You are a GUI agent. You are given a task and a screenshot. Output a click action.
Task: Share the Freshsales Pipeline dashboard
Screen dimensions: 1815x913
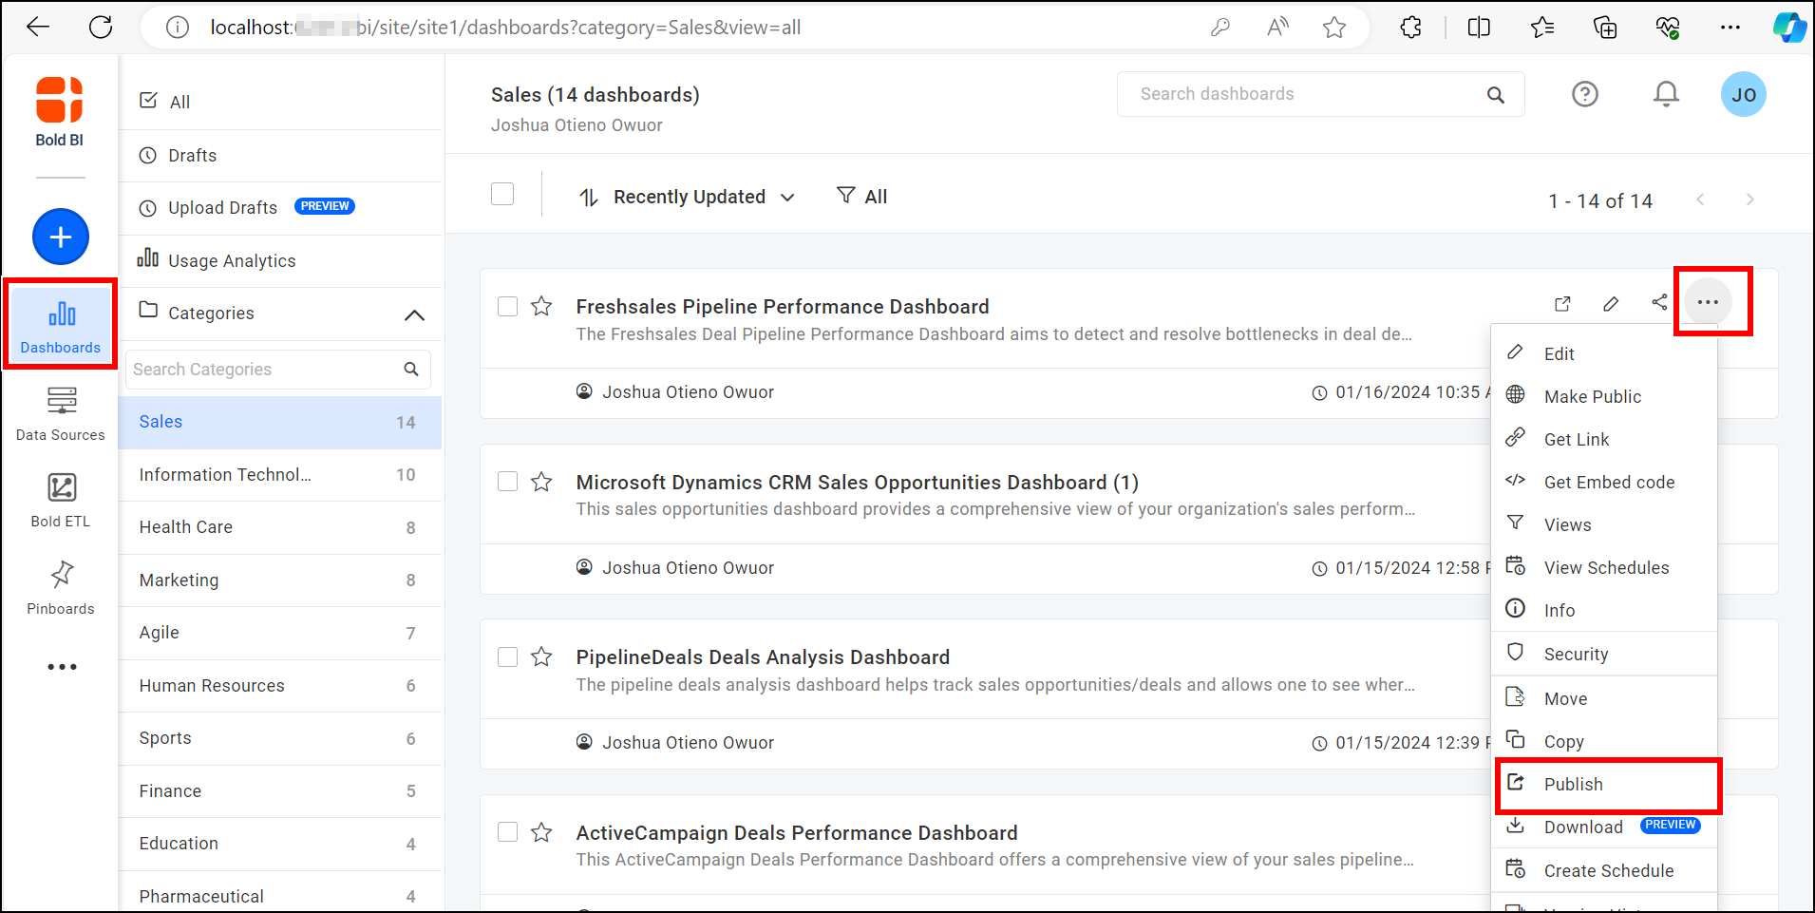tap(1659, 303)
